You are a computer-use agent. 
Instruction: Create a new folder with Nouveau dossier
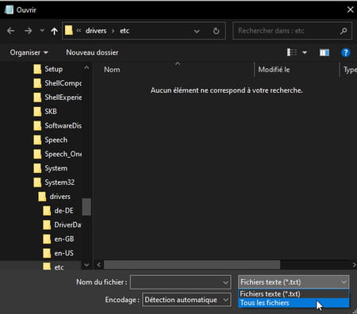click(92, 52)
